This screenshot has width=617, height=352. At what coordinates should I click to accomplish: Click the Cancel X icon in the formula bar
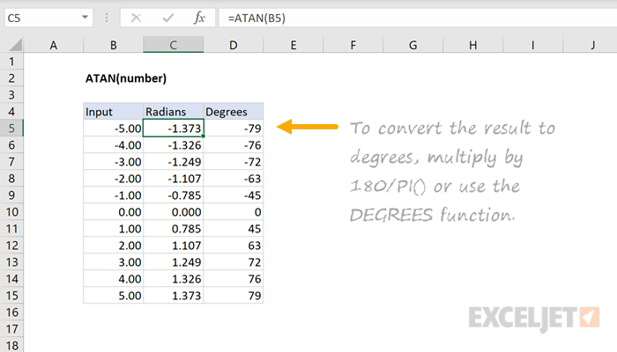click(136, 18)
